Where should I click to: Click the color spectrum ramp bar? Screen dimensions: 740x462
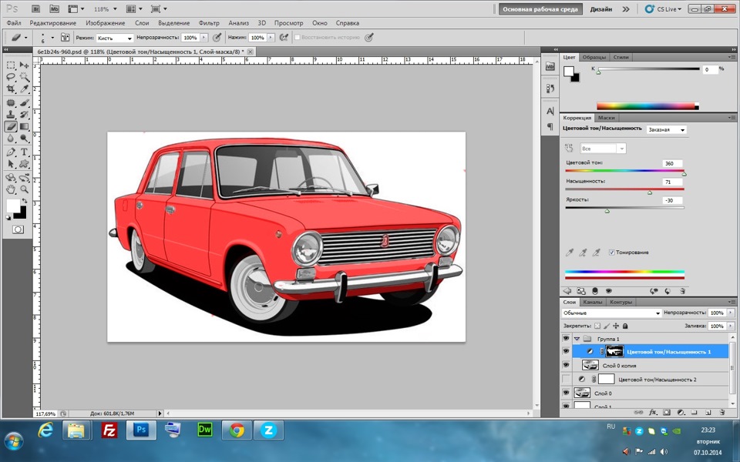[x=647, y=106]
